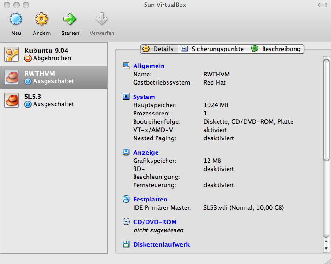Viewport: 331px width, 264px height.
Task: Click the disk stack icon beside Festplatten
Action: click(x=126, y=199)
